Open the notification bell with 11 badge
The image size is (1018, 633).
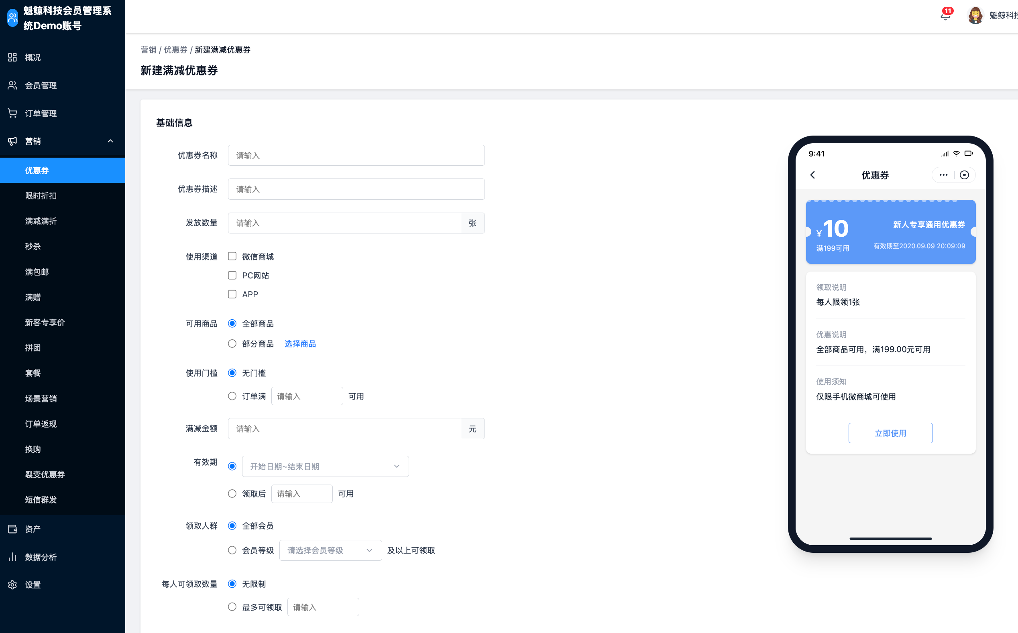945,15
